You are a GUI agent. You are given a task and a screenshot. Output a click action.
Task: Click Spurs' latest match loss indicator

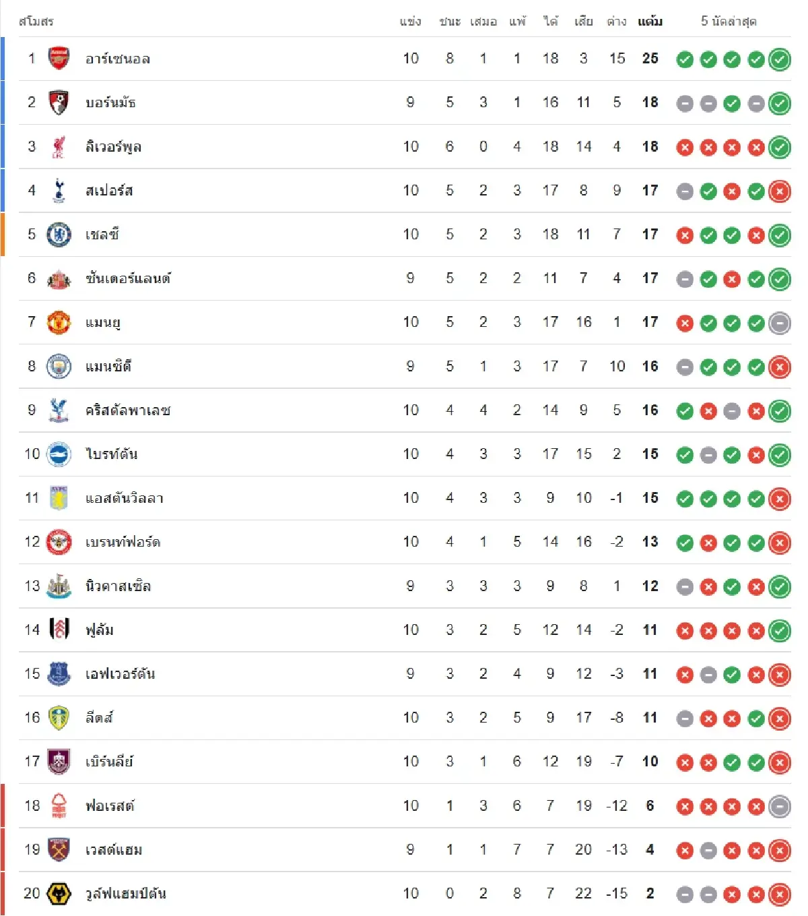click(780, 191)
